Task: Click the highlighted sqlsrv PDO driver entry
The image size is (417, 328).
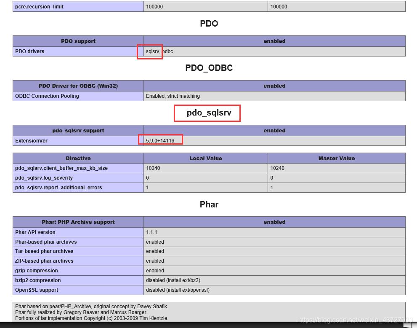Action: point(150,51)
